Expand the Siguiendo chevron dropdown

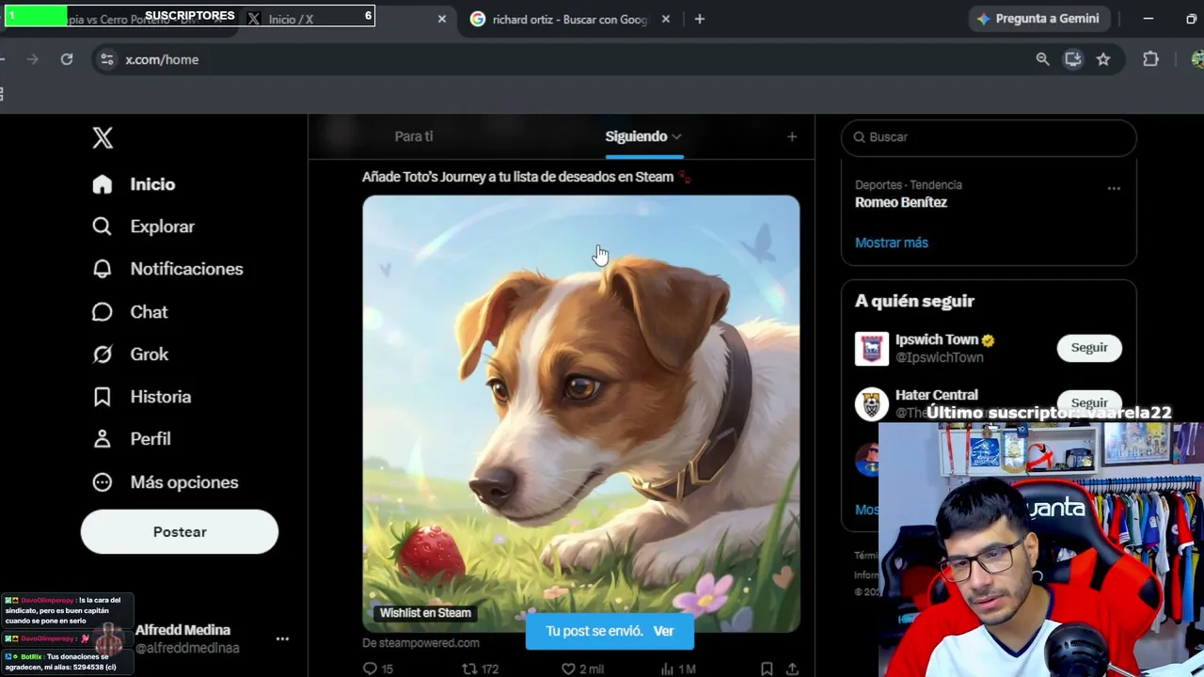point(676,137)
